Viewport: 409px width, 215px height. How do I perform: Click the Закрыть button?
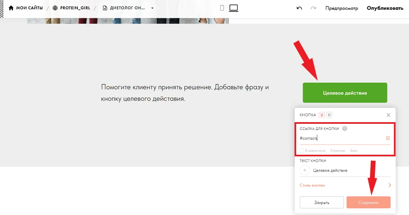pos(321,202)
